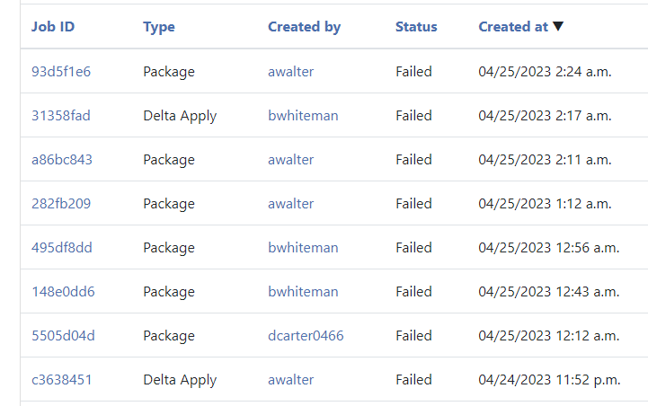Sort by the Created by header
Viewport: 648px width, 406px height.
pos(304,27)
